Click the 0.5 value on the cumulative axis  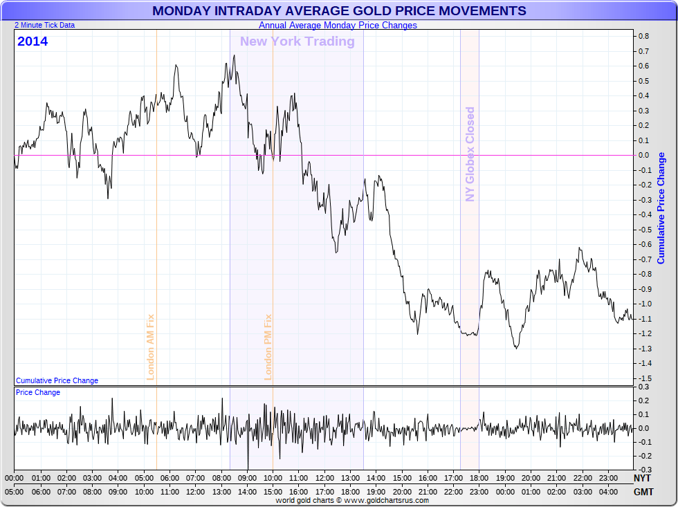(644, 81)
